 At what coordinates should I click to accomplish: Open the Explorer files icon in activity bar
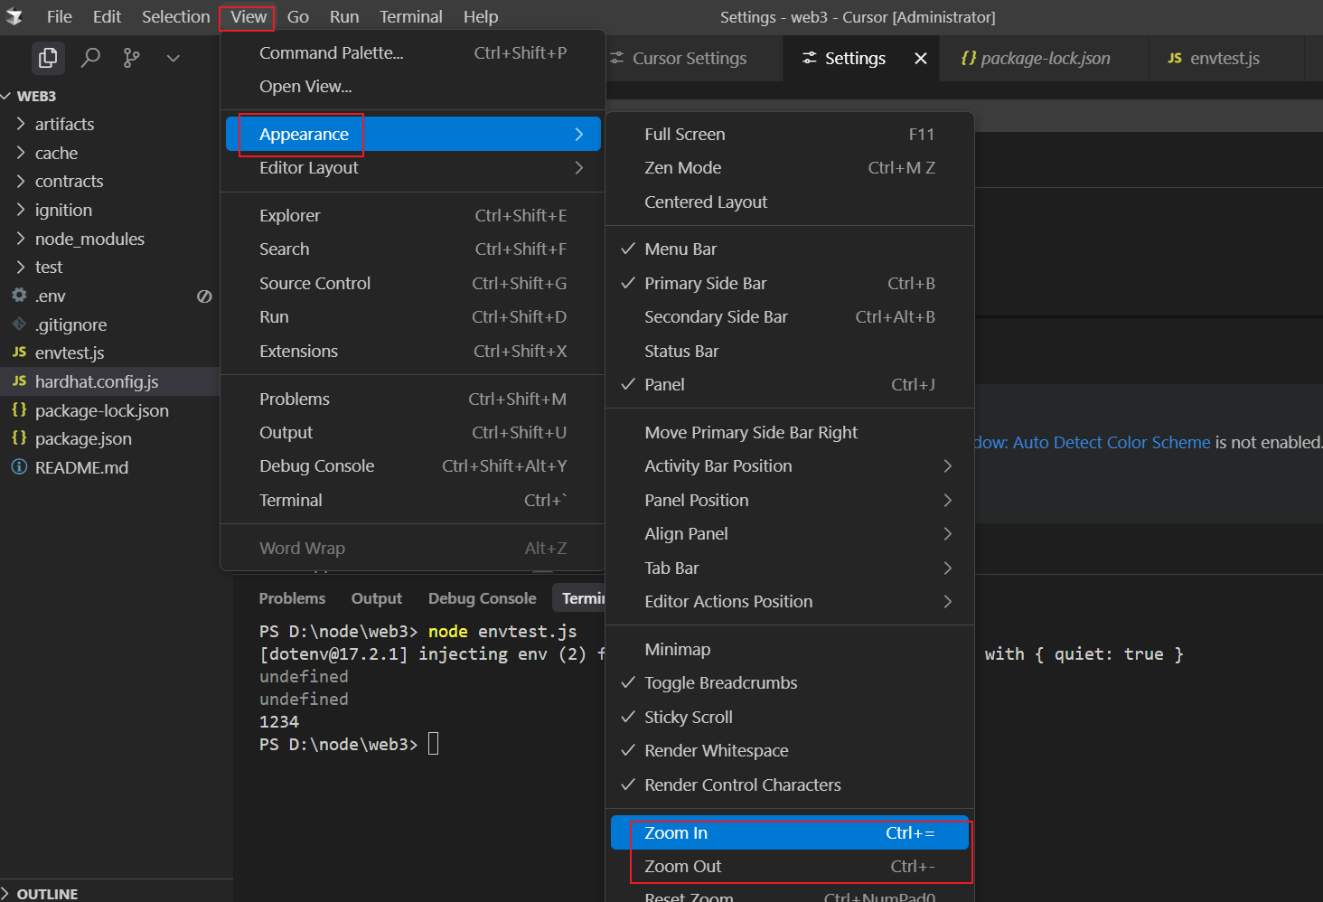coord(48,58)
